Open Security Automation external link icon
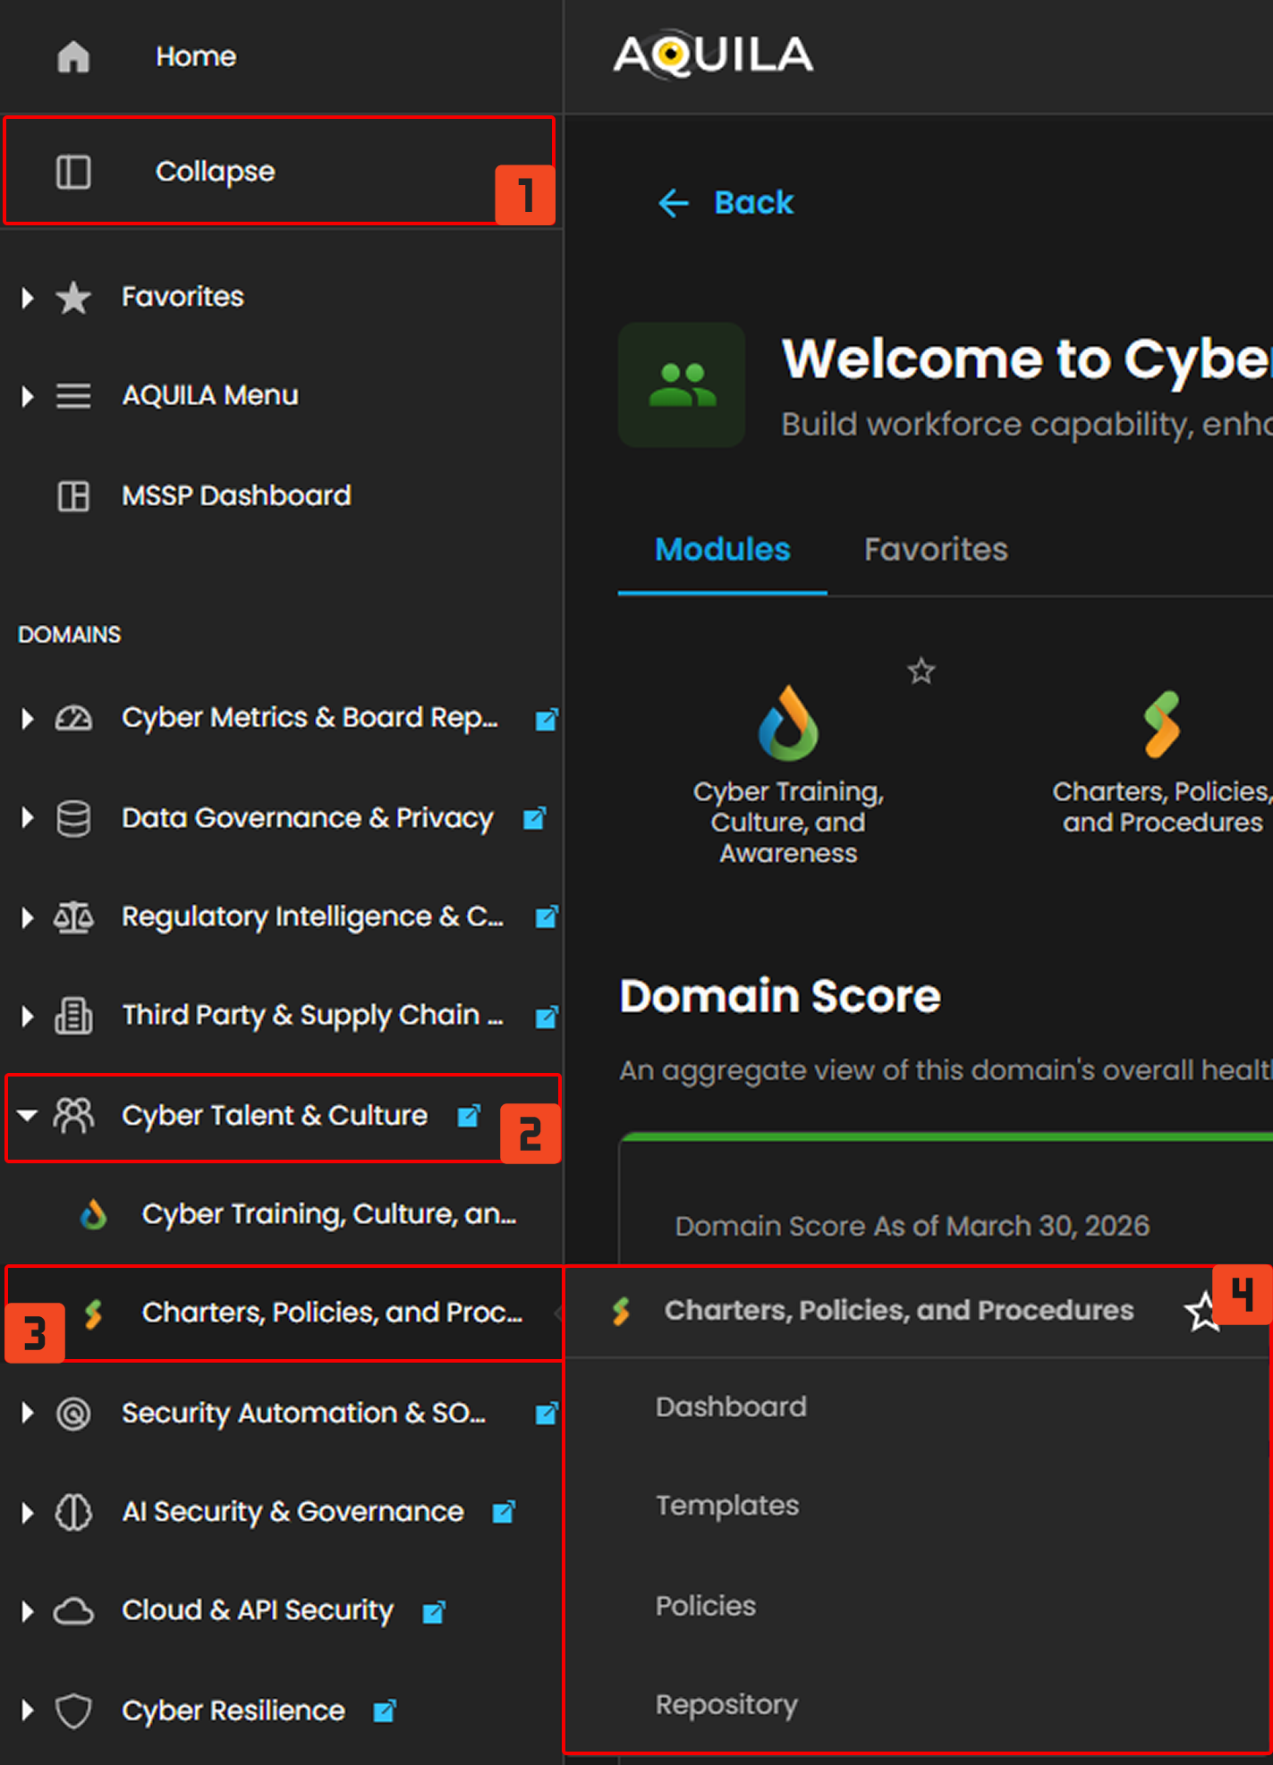 click(x=547, y=1414)
